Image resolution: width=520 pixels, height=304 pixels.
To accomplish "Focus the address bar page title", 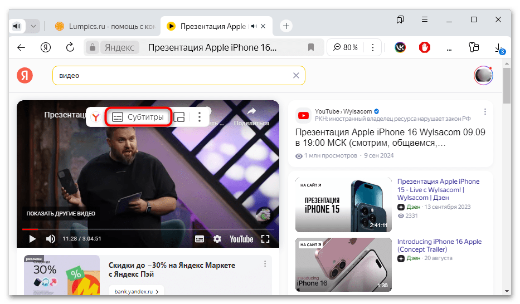I will point(212,47).
